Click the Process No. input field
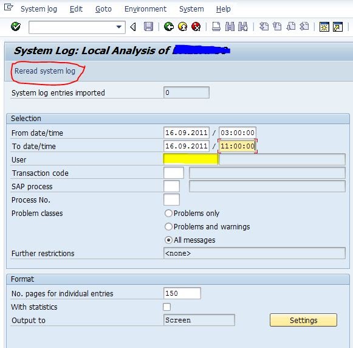 (x=171, y=200)
